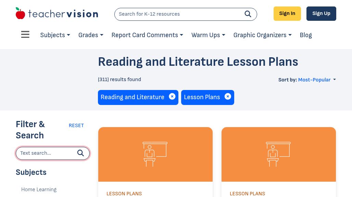Open the first lesson plan card image
Viewport: 352px width, 197px height.
[155, 154]
